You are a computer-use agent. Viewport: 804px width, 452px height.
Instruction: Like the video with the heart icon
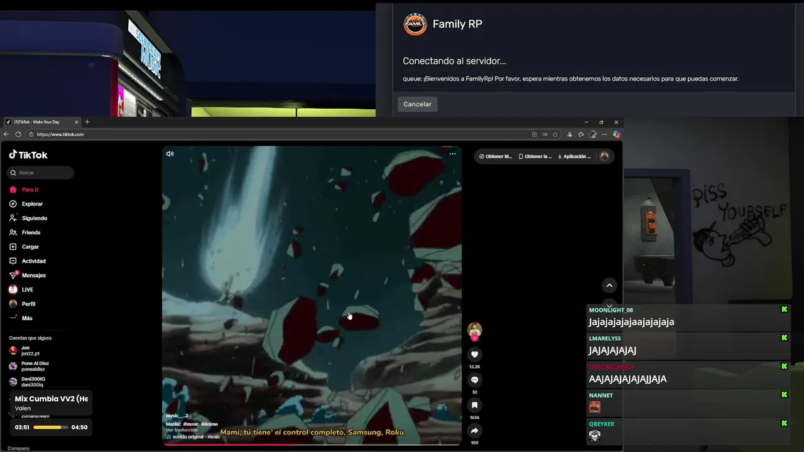coord(474,355)
